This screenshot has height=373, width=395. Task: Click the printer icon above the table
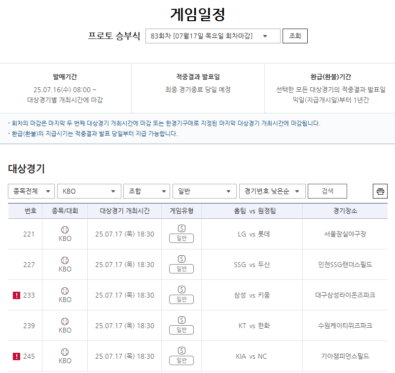[380, 191]
